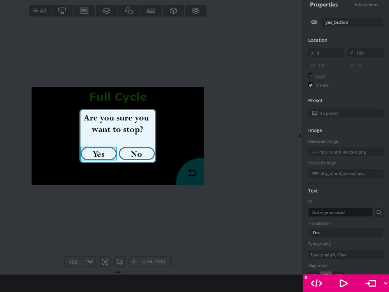Open the All widgets list
This screenshot has height=292, width=389.
click(x=40, y=11)
